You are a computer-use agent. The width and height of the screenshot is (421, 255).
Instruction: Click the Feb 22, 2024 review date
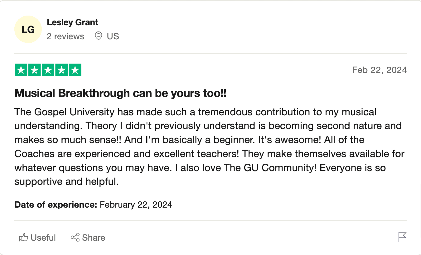click(x=380, y=70)
